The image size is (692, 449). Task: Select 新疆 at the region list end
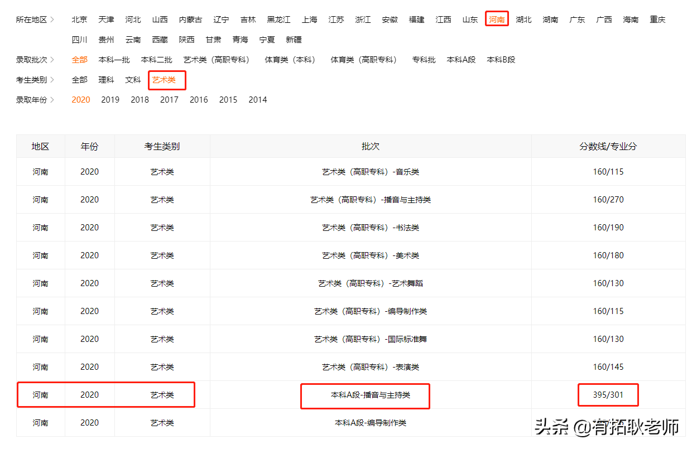pos(293,39)
